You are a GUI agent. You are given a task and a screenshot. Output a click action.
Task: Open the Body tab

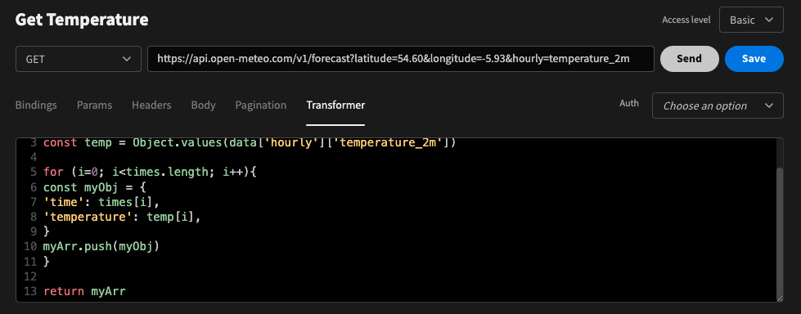point(203,105)
